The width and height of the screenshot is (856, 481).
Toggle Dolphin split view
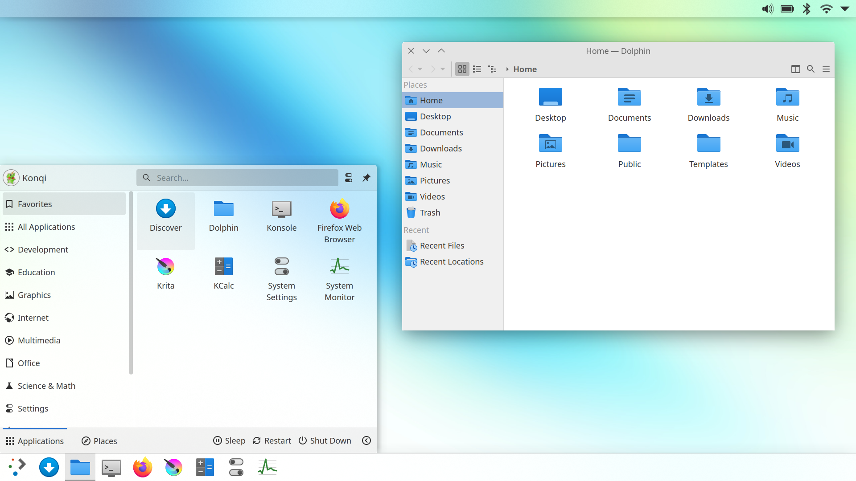(796, 69)
